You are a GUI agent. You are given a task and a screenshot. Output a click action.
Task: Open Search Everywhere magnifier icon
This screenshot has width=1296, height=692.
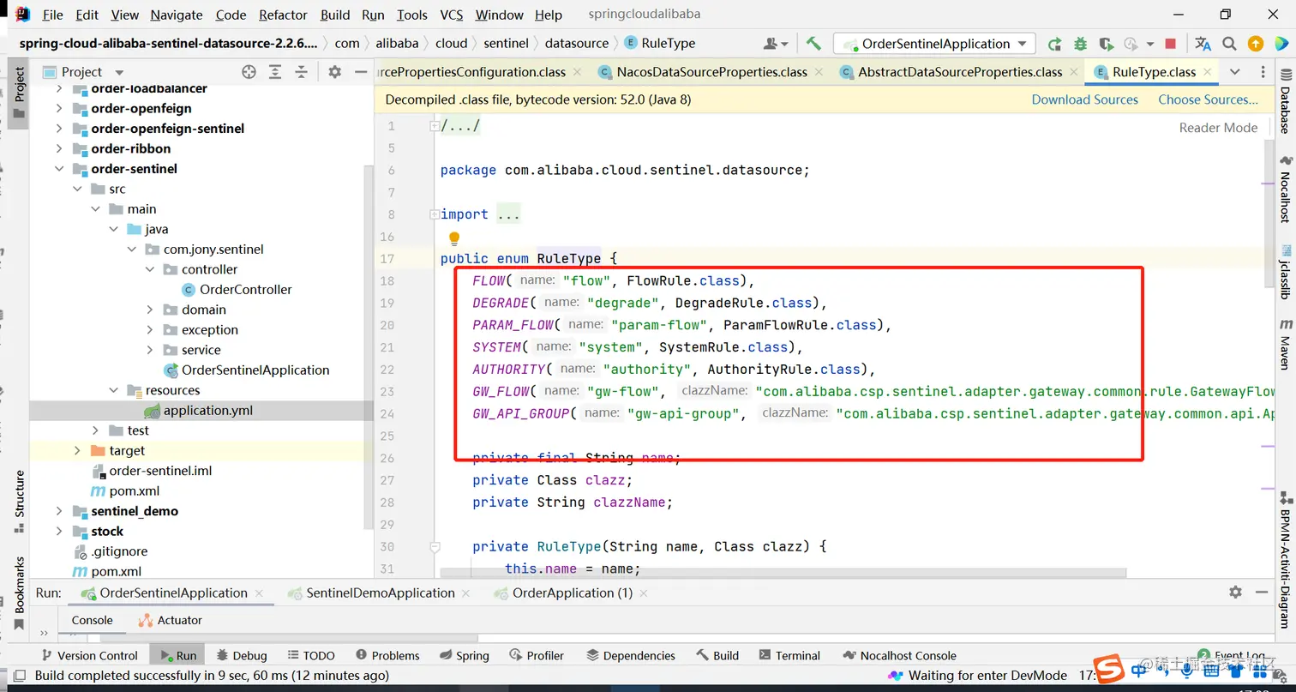[x=1229, y=44]
